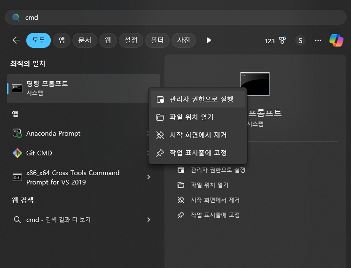Click pin icon in context menu
This screenshot has width=351, height=268.
[x=160, y=153]
